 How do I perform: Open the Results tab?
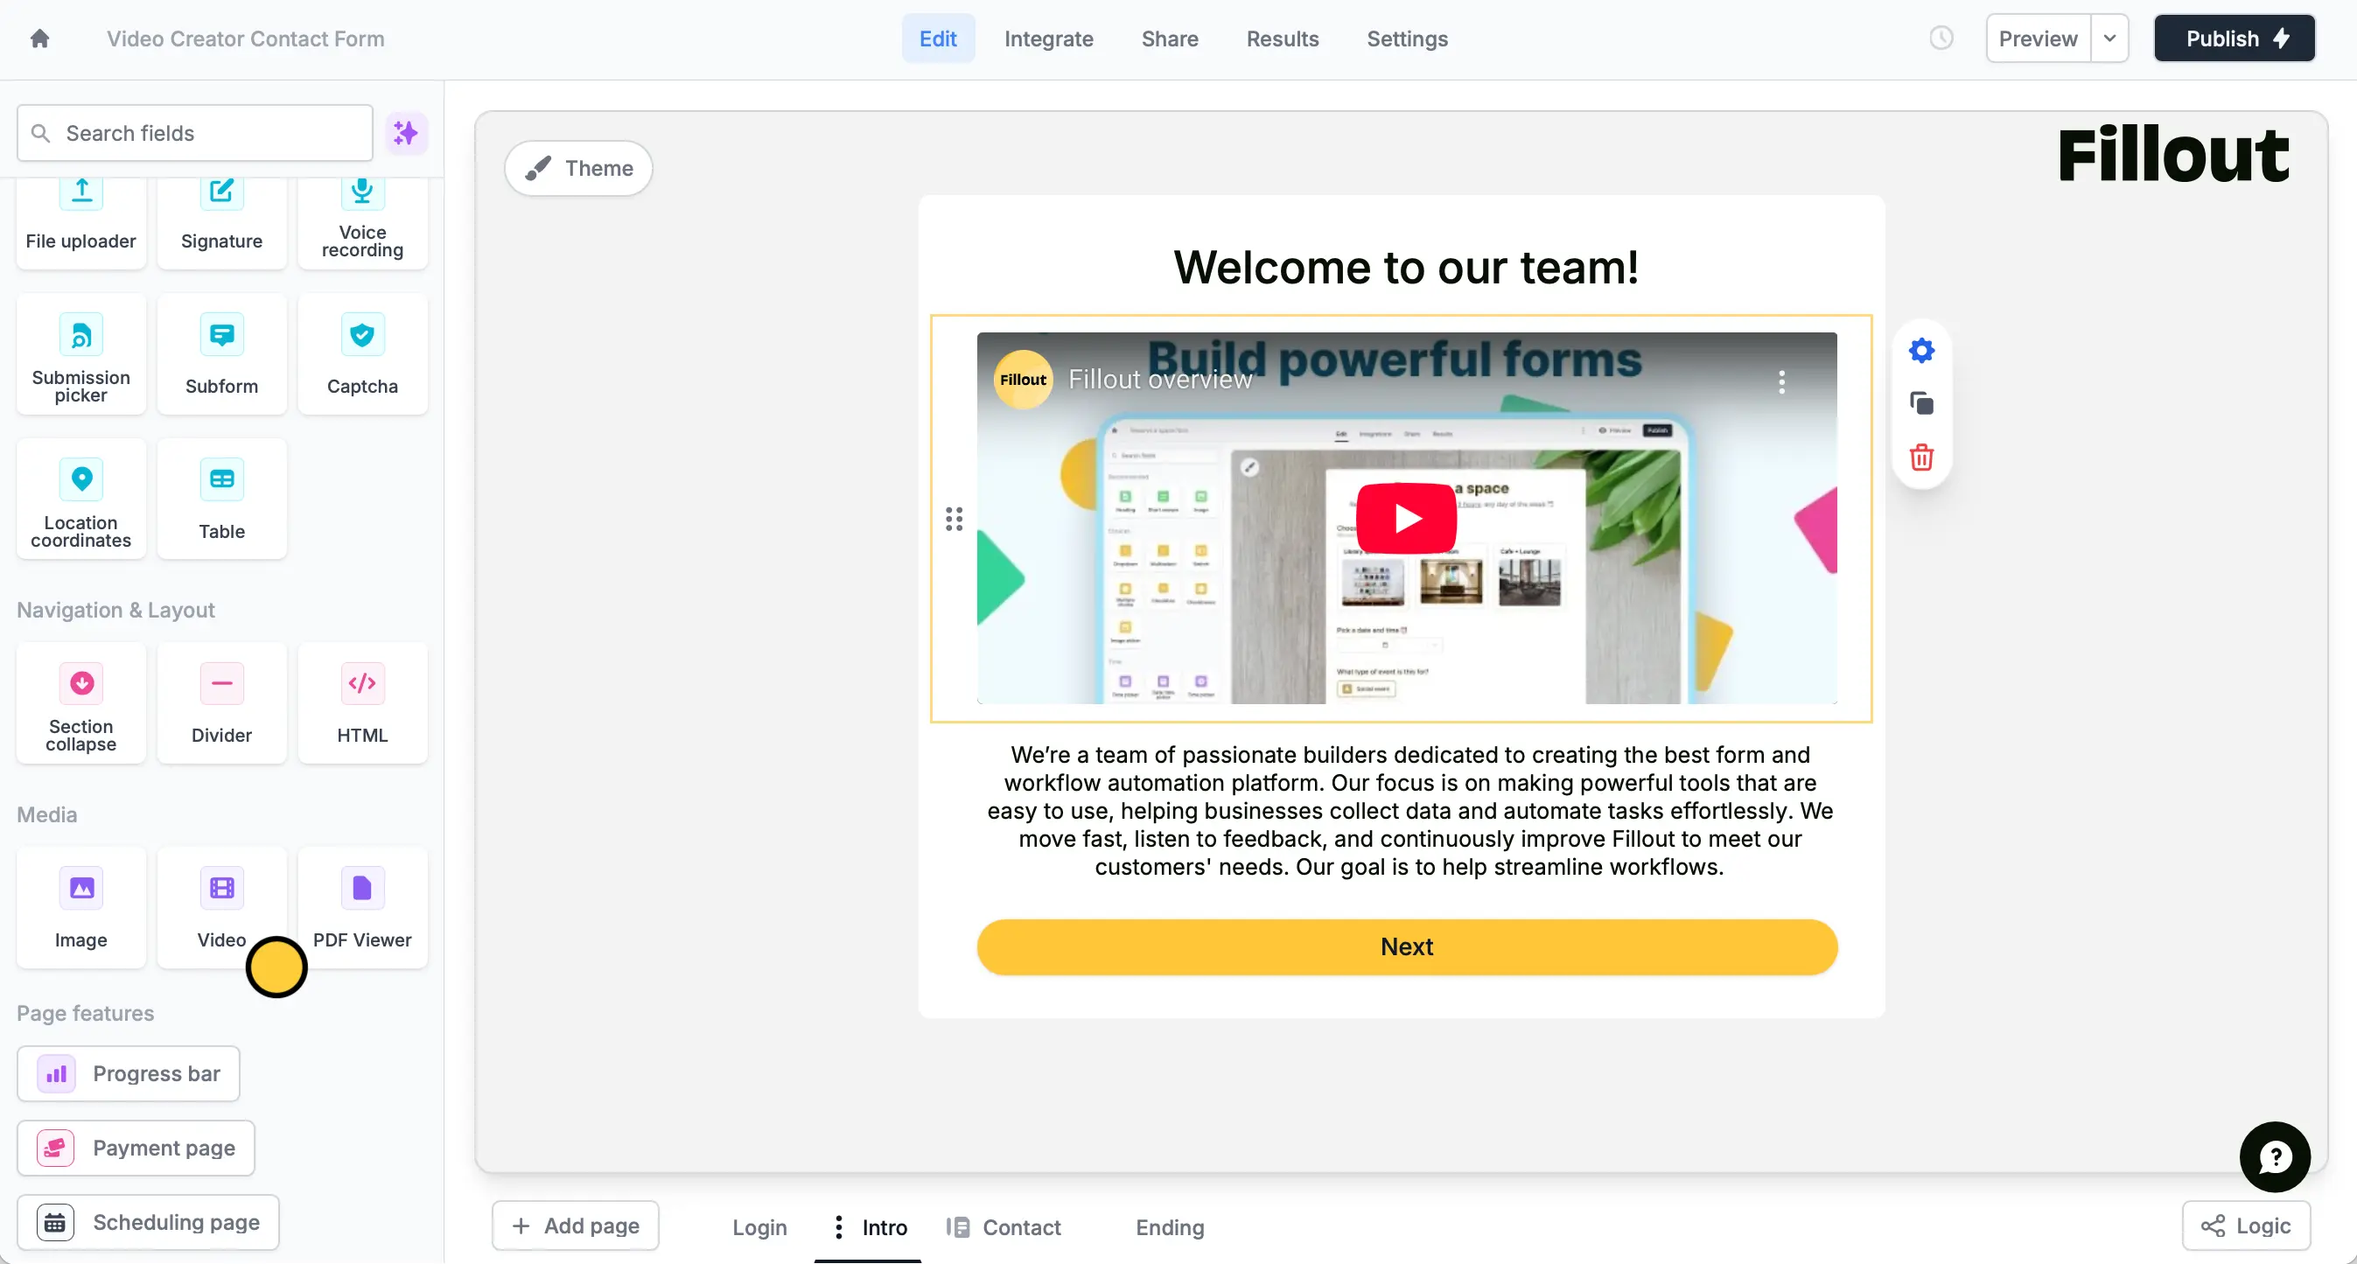[1282, 38]
